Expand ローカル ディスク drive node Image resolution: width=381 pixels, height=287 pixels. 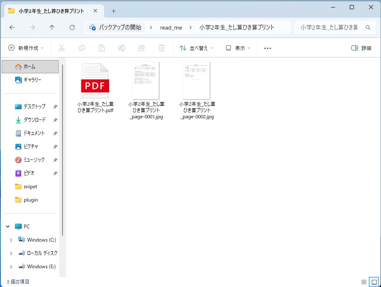(11, 254)
